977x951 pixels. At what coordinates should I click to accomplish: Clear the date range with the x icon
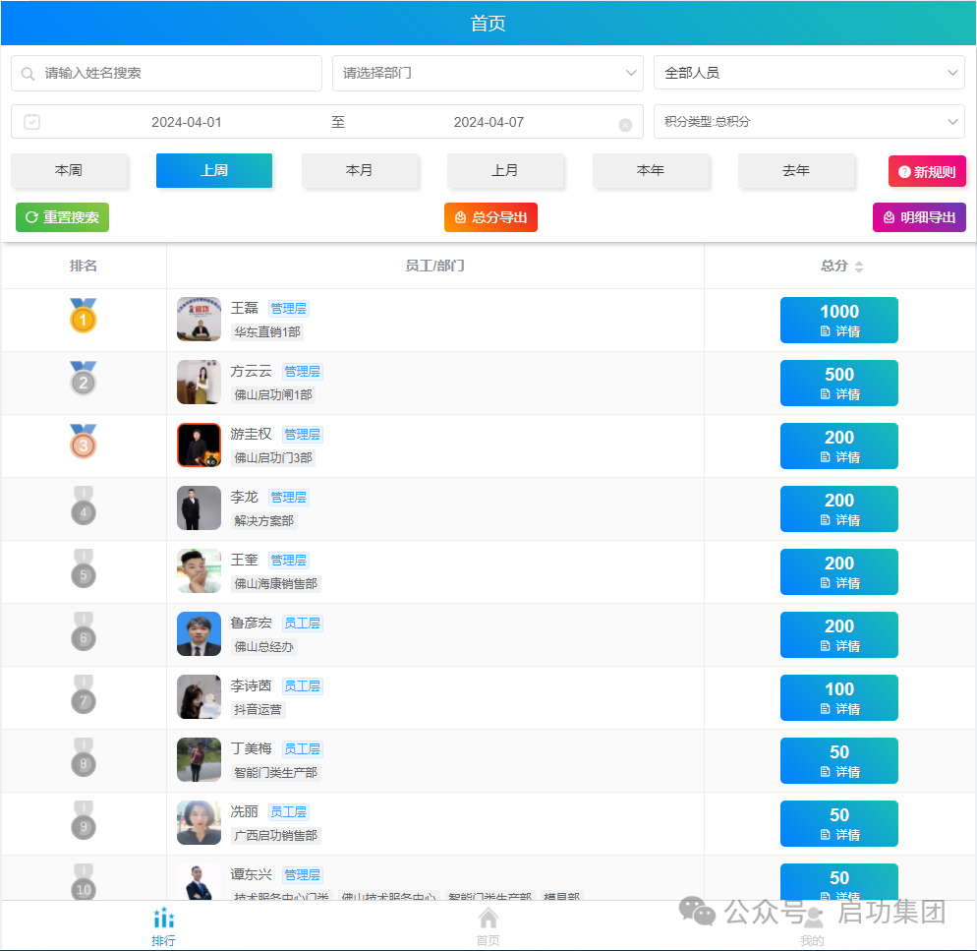(625, 125)
